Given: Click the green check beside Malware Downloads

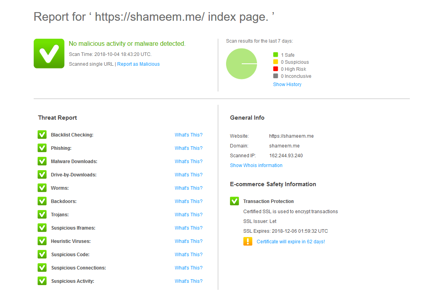Looking at the screenshot, I should [x=42, y=161].
